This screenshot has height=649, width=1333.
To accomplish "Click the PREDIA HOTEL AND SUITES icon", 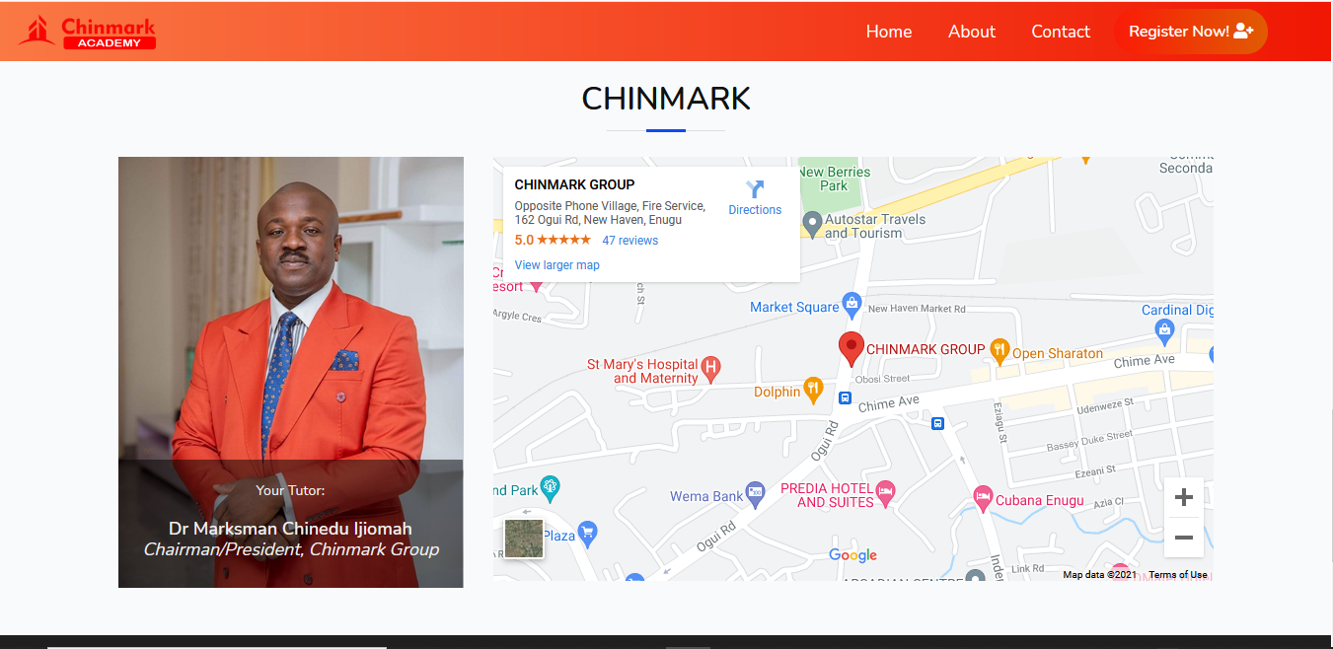I will pyautogui.click(x=886, y=492).
